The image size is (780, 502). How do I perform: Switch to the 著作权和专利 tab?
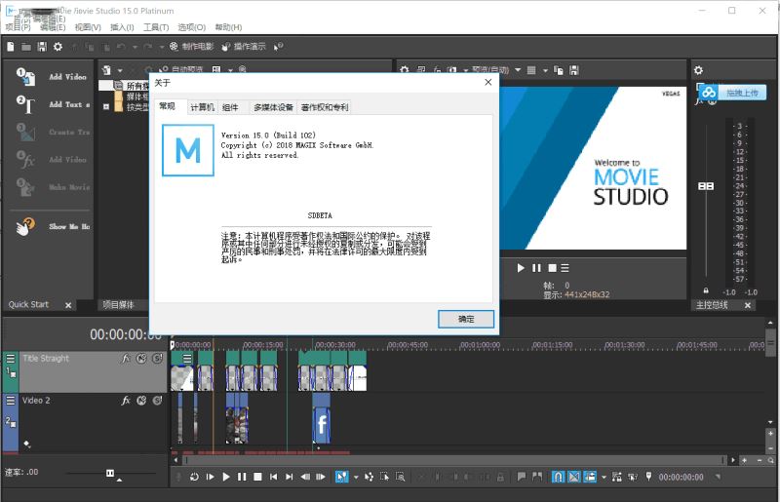click(x=325, y=107)
